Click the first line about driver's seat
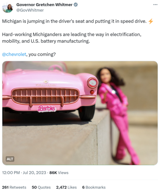The image size is (161, 194). click(x=74, y=21)
